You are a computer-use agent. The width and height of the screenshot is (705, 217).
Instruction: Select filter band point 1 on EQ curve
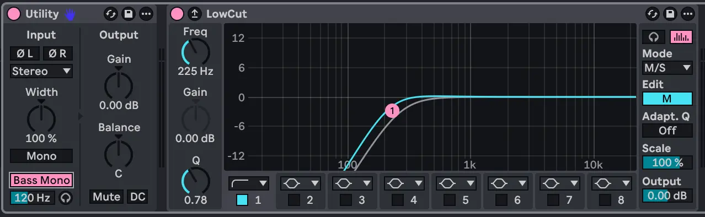point(392,111)
